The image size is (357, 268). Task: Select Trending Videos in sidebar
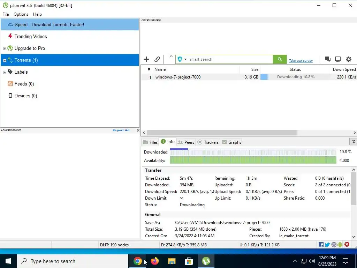click(70, 36)
